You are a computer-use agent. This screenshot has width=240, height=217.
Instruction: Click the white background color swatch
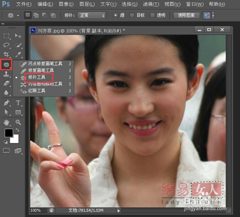pyautogui.click(x=15, y=140)
